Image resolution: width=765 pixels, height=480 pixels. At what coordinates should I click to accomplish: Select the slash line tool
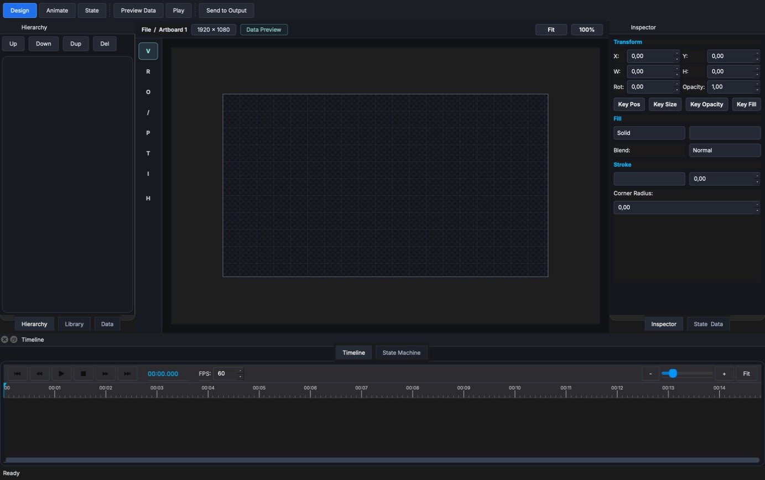pos(148,112)
